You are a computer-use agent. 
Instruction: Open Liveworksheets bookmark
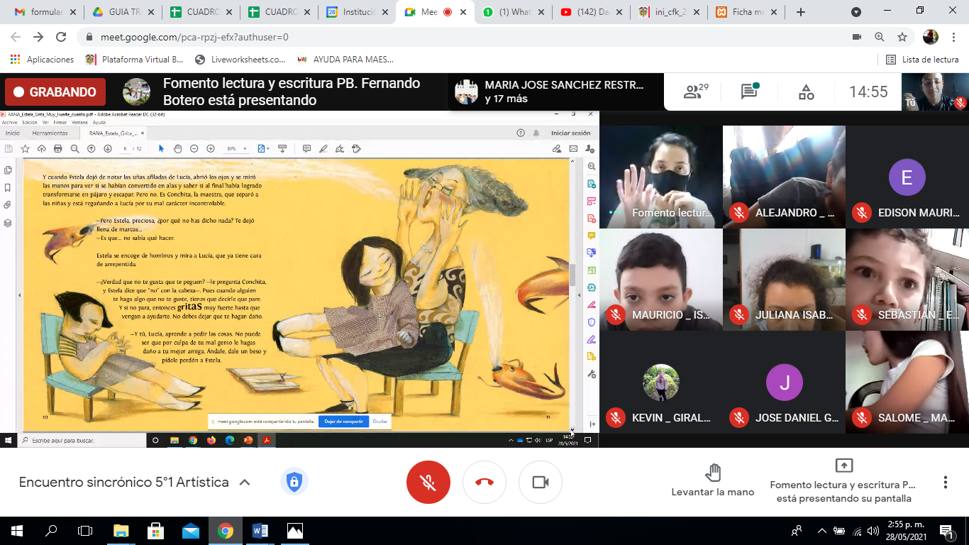pyautogui.click(x=240, y=60)
